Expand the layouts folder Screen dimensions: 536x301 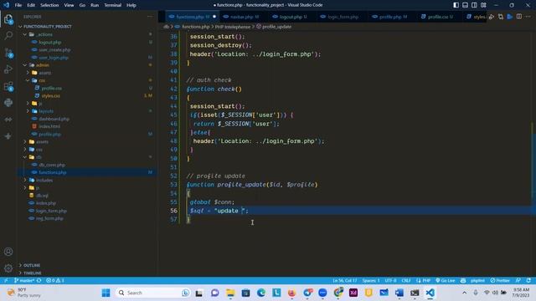coord(45,111)
